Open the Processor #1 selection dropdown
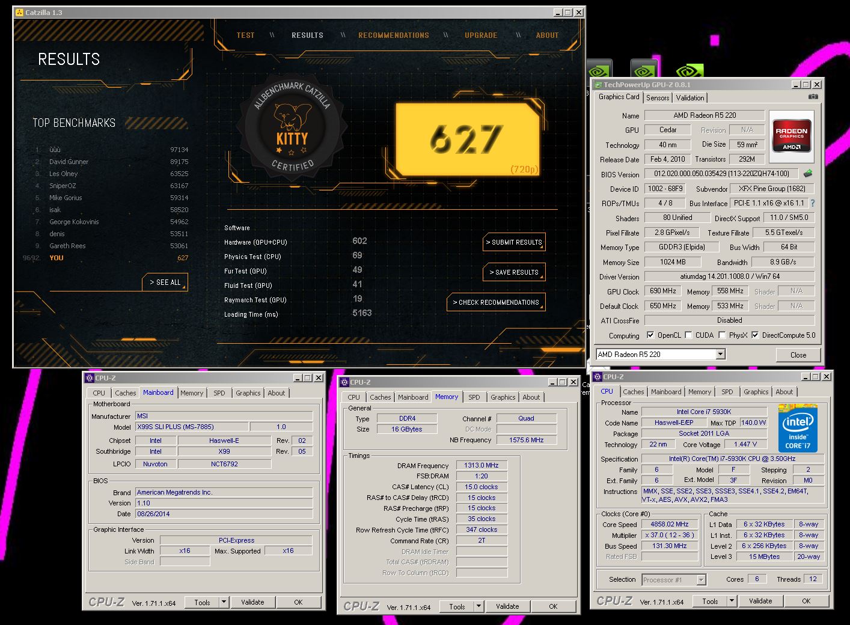 click(x=701, y=580)
